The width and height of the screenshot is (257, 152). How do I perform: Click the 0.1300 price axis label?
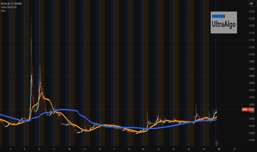251,12
